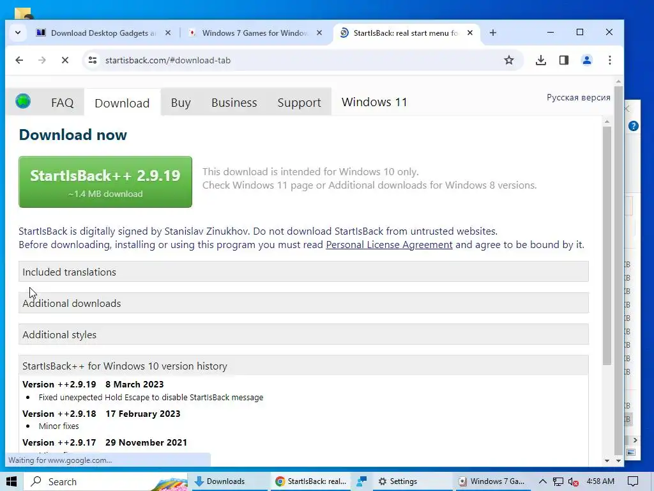Click the blue help icon in background window
654x491 pixels.
tap(633, 126)
